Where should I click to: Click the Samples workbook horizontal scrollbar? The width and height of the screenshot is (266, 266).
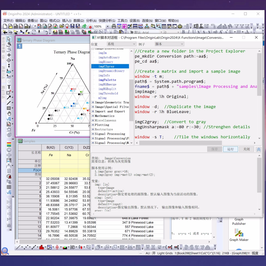coord(90,242)
